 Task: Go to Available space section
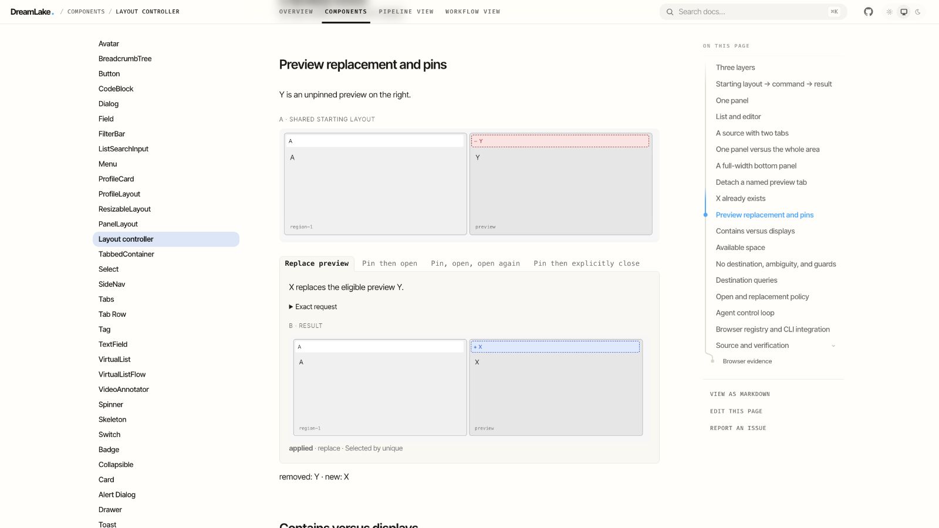pos(740,248)
